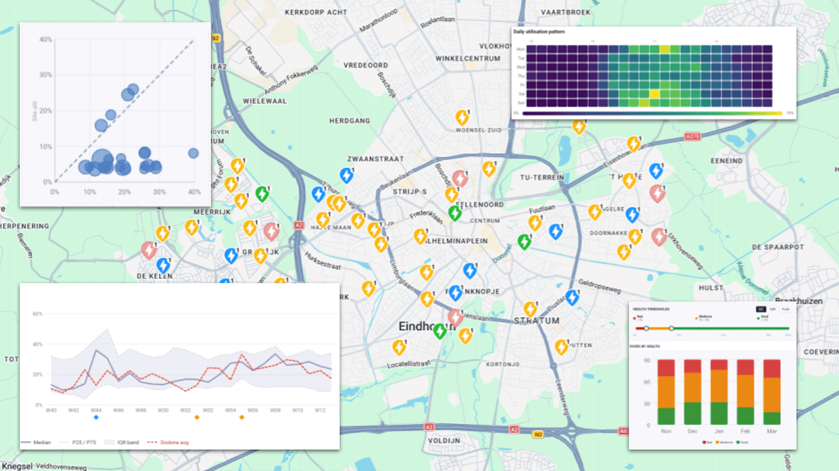Toggle the Dodona avg legend entry
The image size is (839, 471).
coord(168,442)
